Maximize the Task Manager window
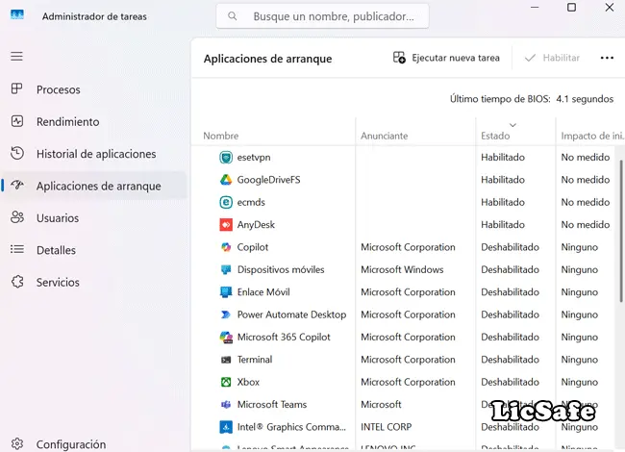 click(571, 7)
